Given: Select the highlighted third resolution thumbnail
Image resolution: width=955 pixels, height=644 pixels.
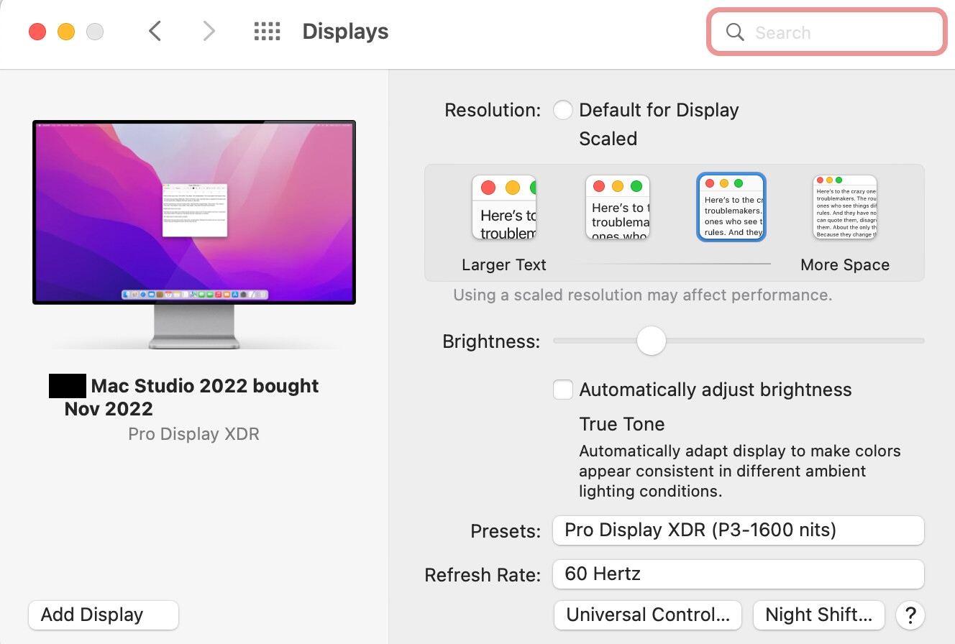Looking at the screenshot, I should [731, 207].
